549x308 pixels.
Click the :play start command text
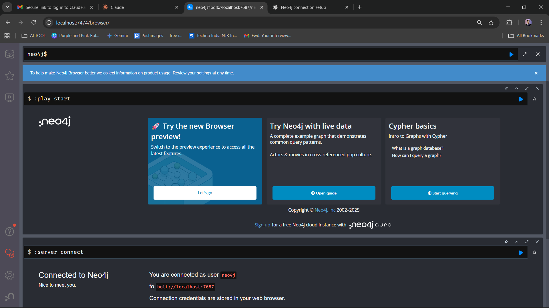tap(52, 99)
